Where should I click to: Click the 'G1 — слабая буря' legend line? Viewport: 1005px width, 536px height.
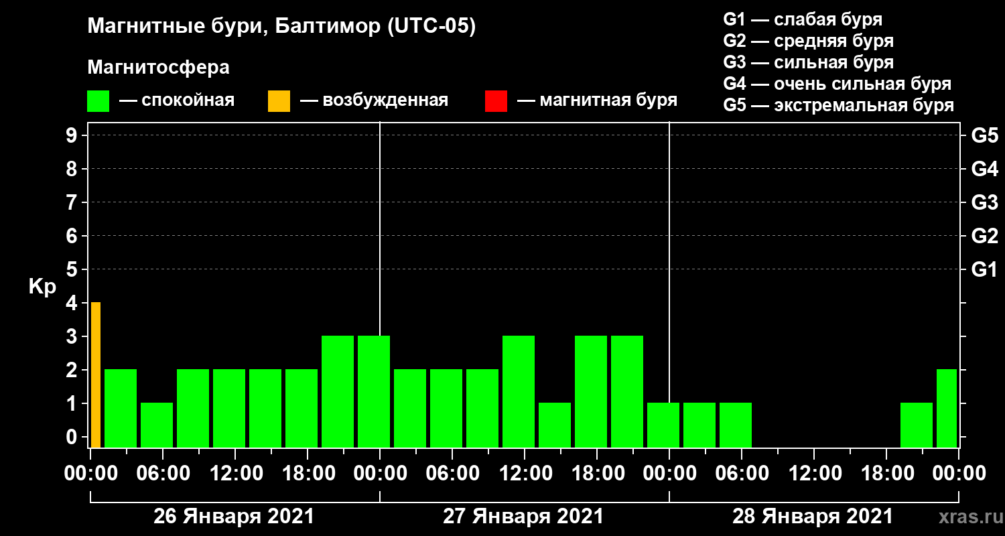[x=803, y=19]
